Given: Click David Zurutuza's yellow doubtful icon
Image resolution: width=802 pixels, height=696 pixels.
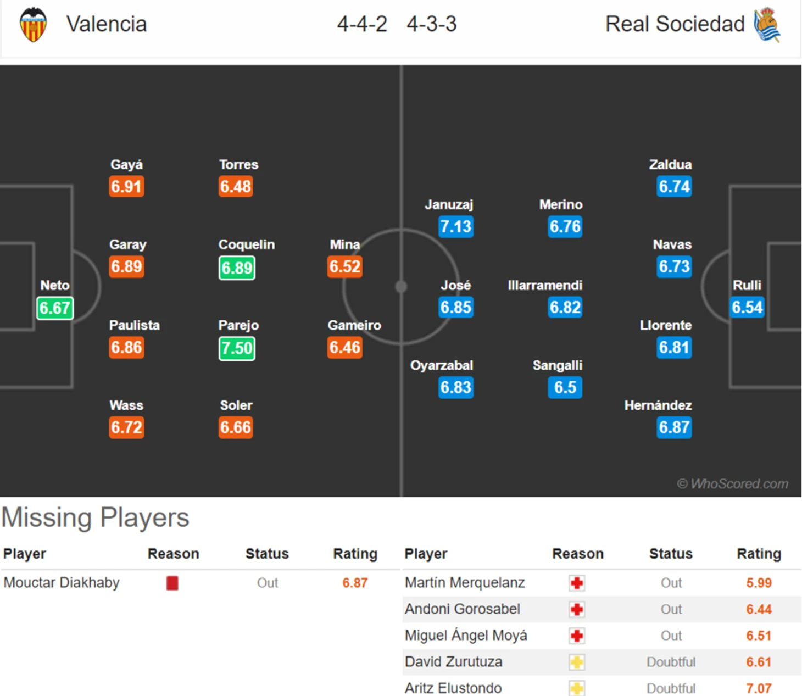Looking at the screenshot, I should tap(577, 662).
